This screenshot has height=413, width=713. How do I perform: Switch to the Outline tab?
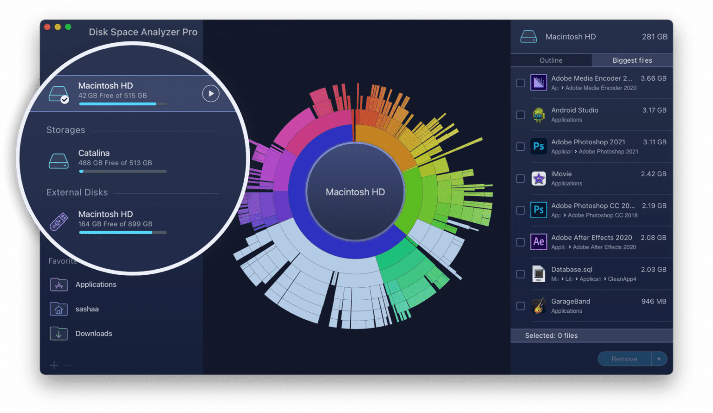(551, 60)
